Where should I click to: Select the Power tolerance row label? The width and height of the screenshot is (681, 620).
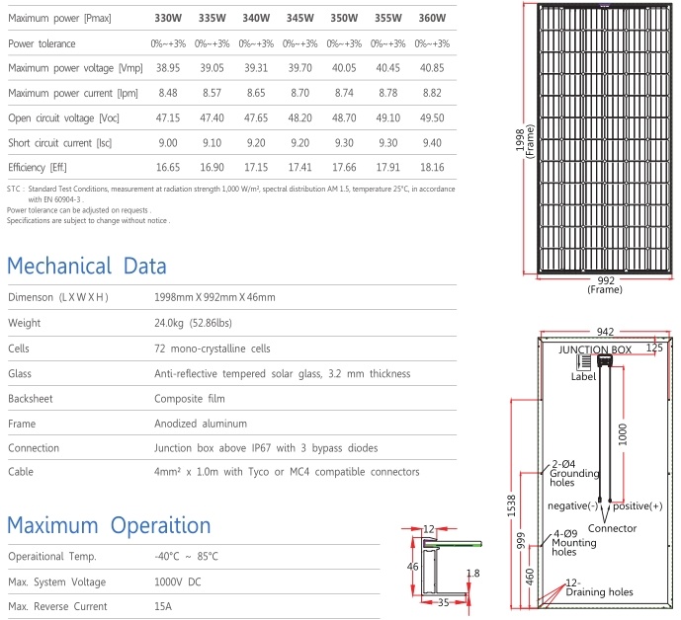pyautogui.click(x=42, y=43)
